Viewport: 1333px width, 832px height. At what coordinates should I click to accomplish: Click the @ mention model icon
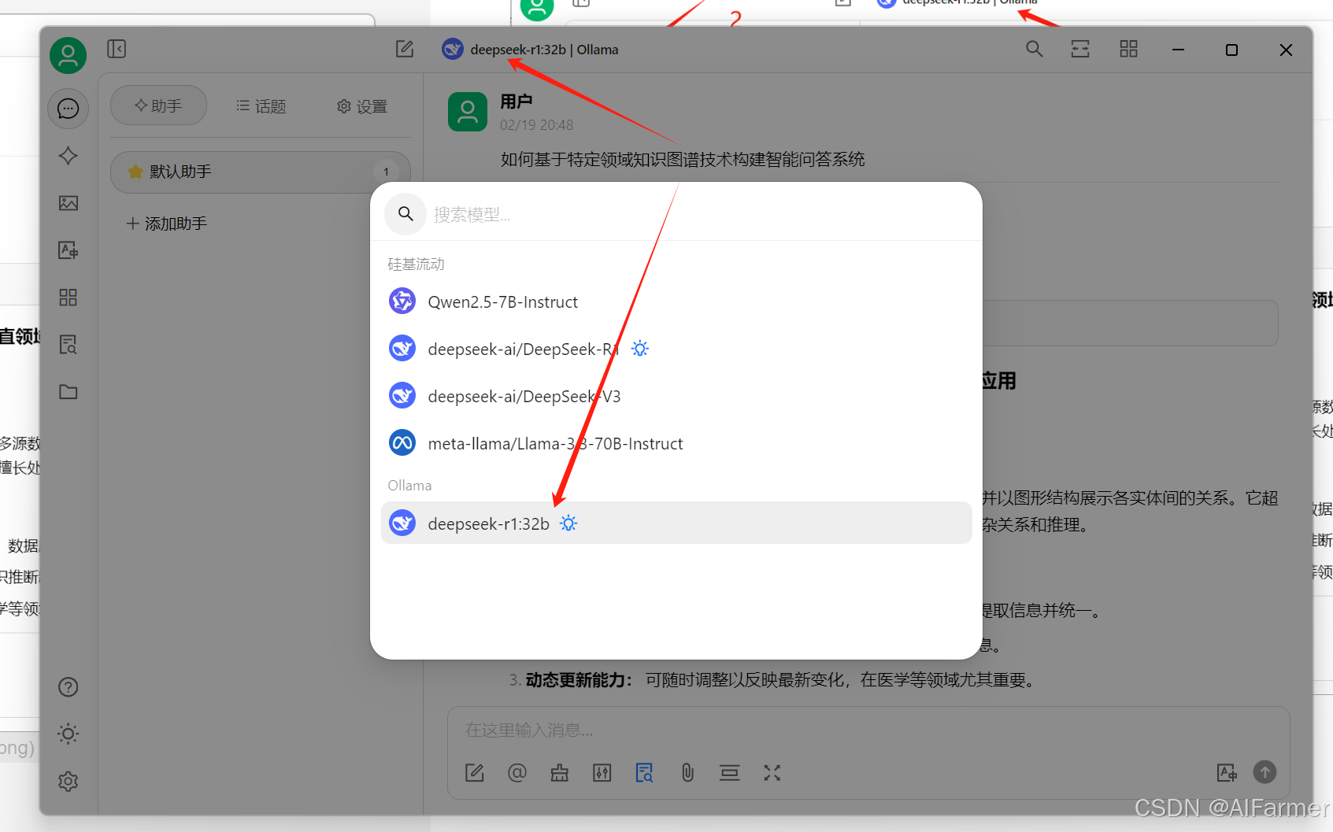pyautogui.click(x=517, y=773)
